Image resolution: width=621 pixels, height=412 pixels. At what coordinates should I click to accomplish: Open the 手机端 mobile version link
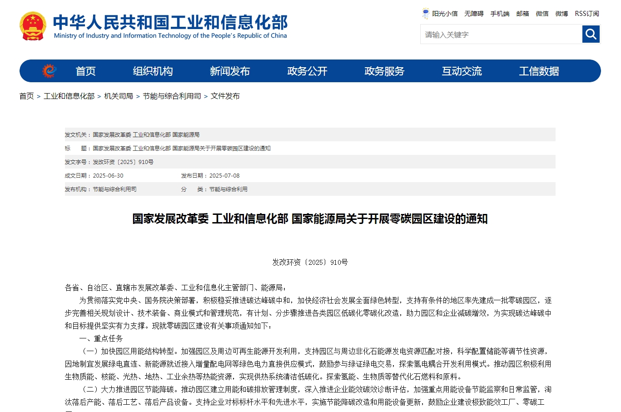(x=500, y=14)
